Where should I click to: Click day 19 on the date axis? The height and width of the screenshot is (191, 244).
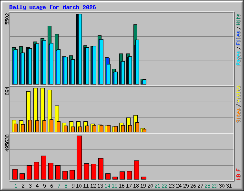click(143, 186)
